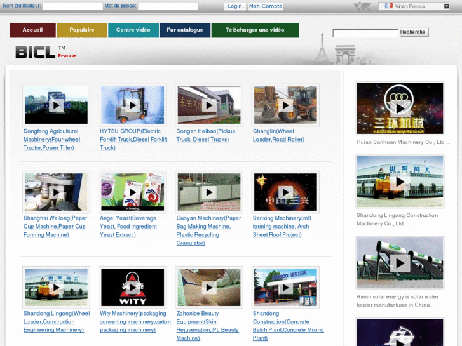Screen dimensions: 462x346
Task: Play Ruian Sanhuan Machinery sidebar video
Action: tap(400, 109)
